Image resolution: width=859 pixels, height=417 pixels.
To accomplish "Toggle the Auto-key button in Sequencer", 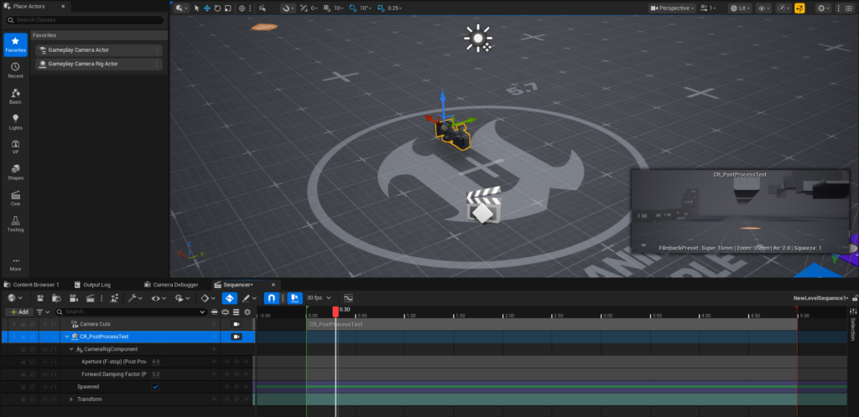I will 228,297.
